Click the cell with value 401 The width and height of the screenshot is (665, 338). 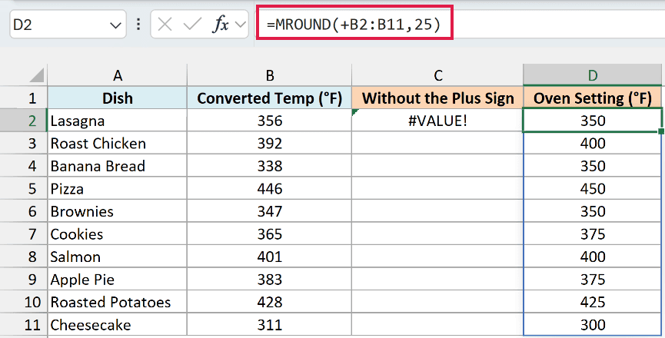tap(269, 257)
